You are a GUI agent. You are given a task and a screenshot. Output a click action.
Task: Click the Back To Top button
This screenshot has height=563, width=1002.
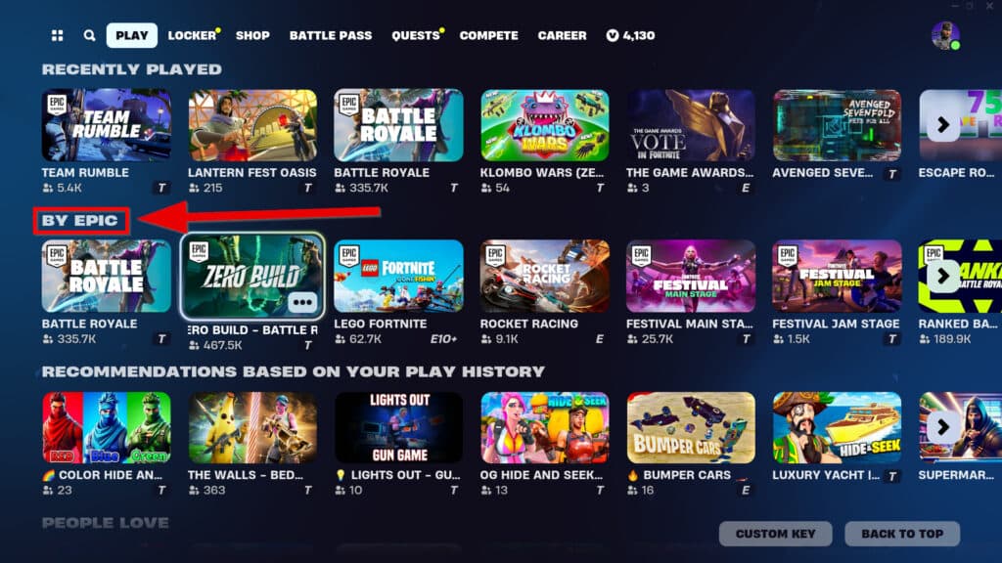[902, 534]
